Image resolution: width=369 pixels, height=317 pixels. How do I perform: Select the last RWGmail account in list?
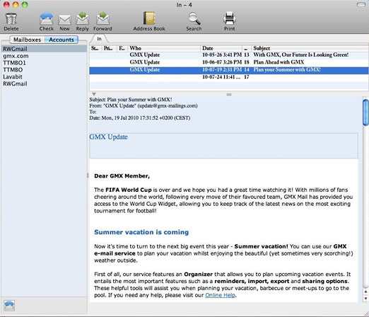44,83
